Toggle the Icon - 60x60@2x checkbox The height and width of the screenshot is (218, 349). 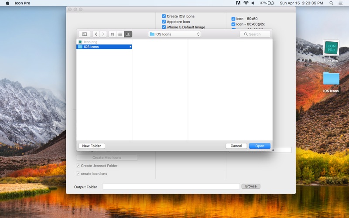(x=233, y=24)
